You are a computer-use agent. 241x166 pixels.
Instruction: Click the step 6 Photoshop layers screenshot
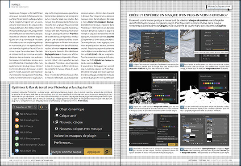click(205, 130)
